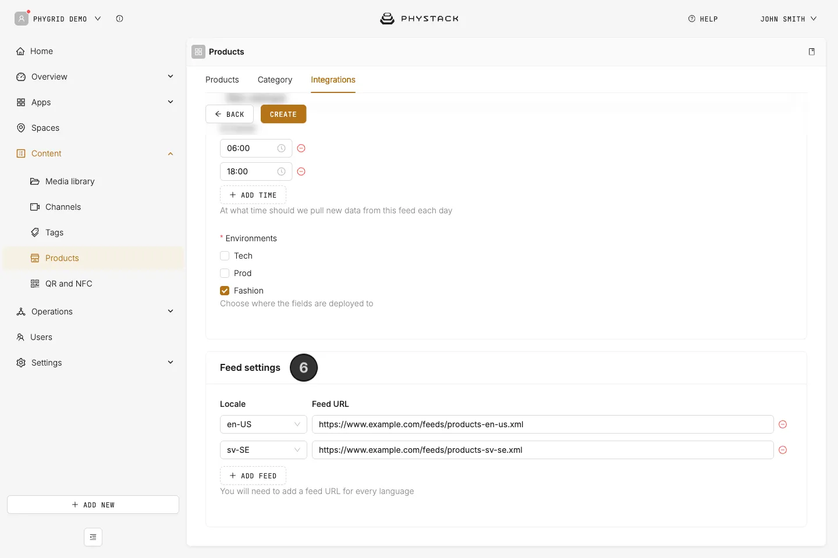
Task: Click the Back button
Action: pyautogui.click(x=229, y=114)
